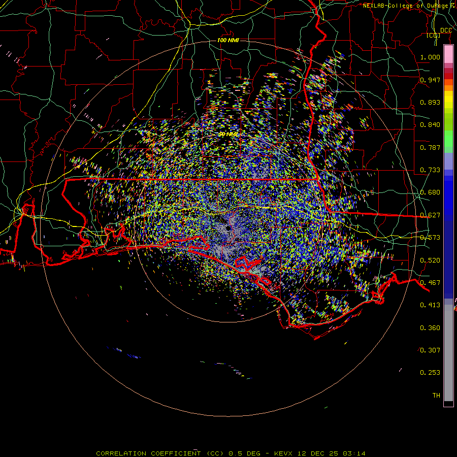Click the 0.680 legend value
Image resolution: width=457 pixels, height=457 pixels.
pyautogui.click(x=430, y=192)
